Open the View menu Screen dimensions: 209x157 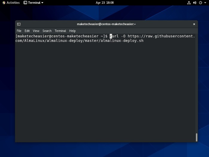(x=36, y=31)
